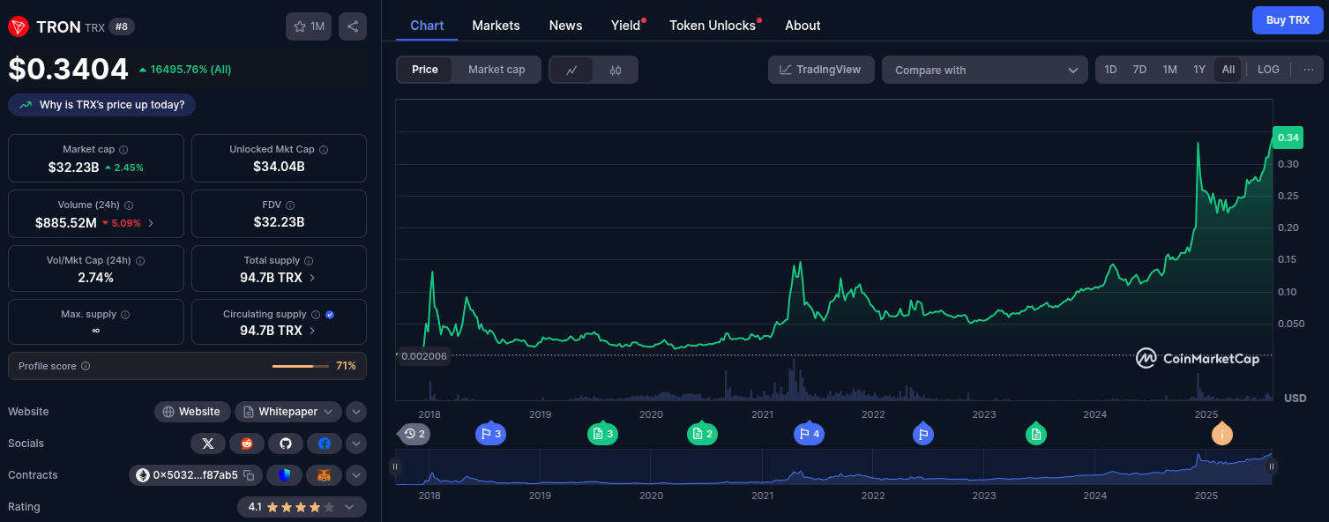
Task: Set chart range to 1M
Action: pyautogui.click(x=1169, y=70)
